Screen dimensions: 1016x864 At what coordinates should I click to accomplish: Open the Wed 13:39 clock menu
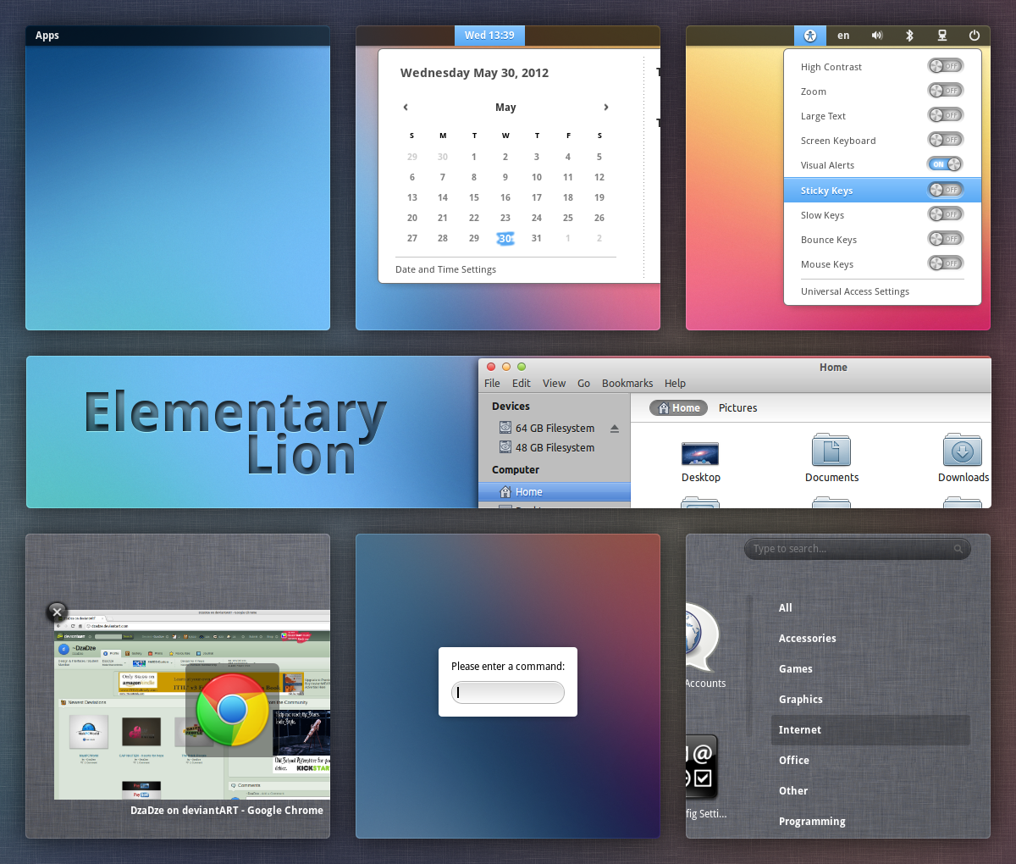pyautogui.click(x=489, y=36)
